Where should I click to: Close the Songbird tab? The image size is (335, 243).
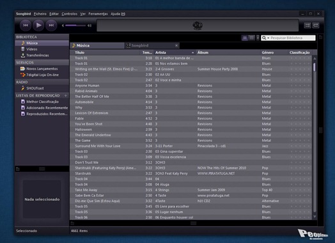[x=176, y=45]
